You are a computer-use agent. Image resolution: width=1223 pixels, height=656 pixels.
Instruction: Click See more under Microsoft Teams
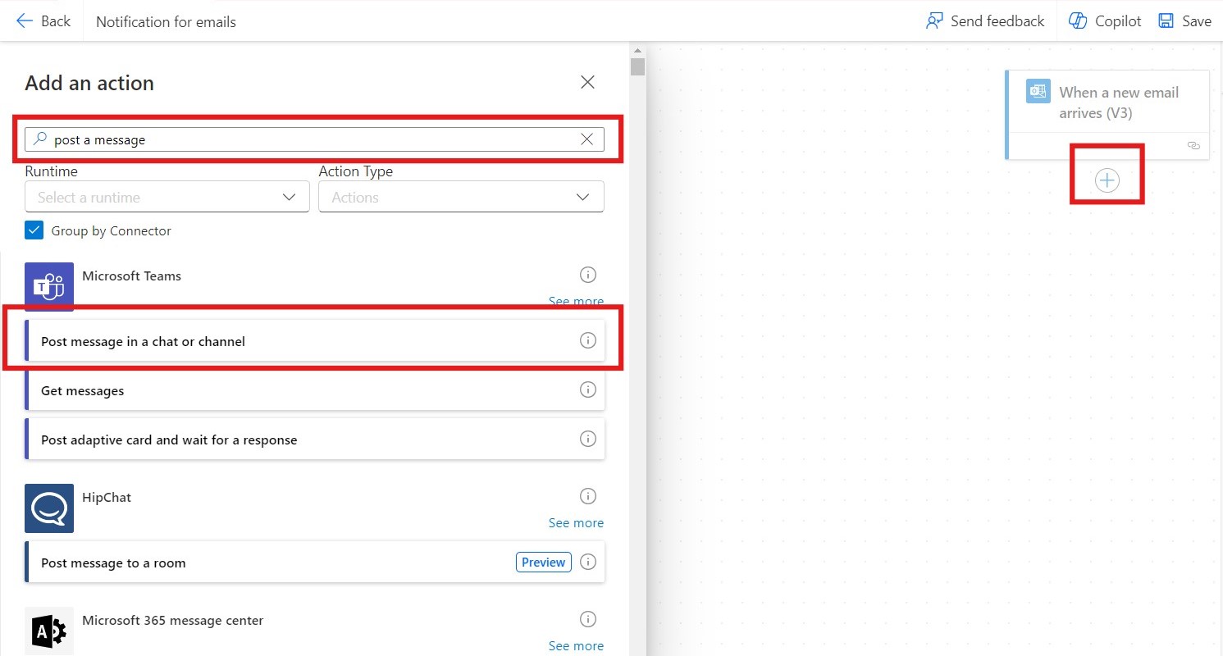pyautogui.click(x=576, y=301)
